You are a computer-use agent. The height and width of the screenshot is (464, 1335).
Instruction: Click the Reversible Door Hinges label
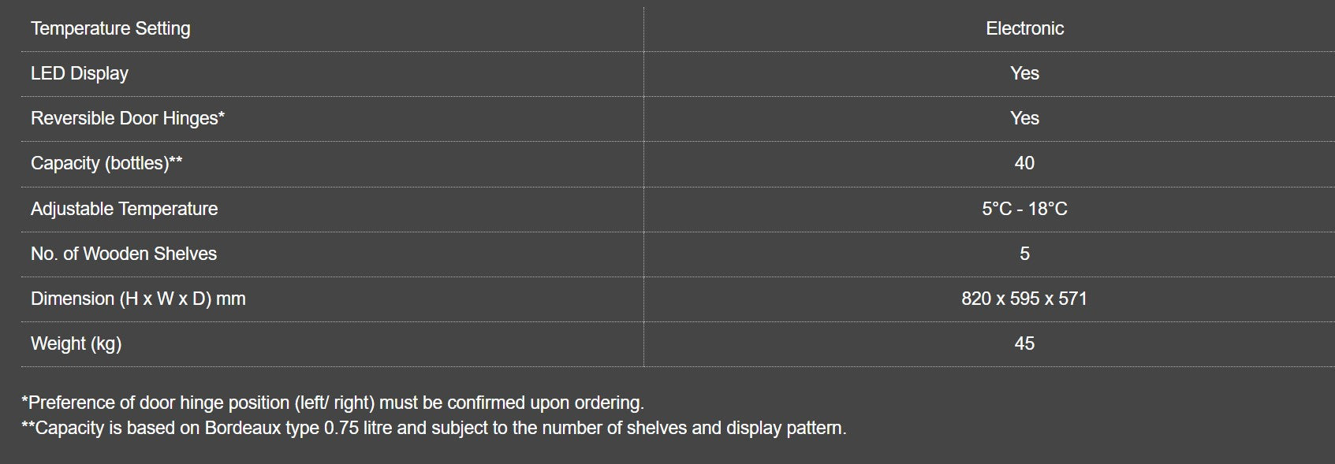click(x=128, y=118)
